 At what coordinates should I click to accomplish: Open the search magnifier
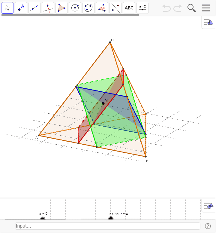pyautogui.click(x=191, y=8)
